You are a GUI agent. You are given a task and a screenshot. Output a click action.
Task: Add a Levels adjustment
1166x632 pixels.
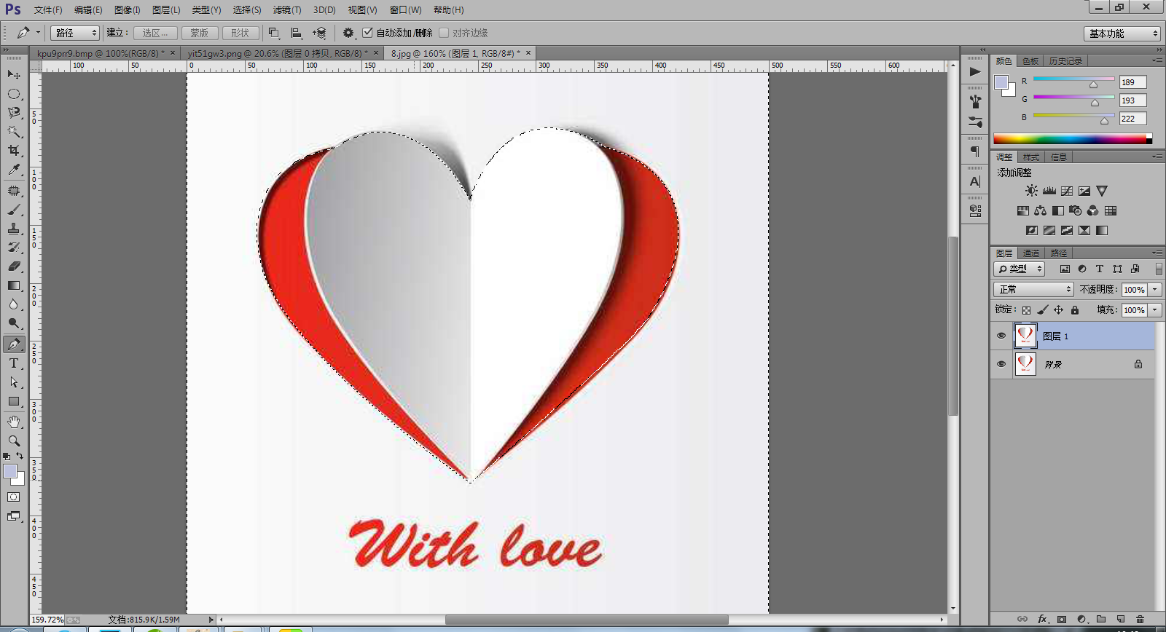pyautogui.click(x=1049, y=191)
